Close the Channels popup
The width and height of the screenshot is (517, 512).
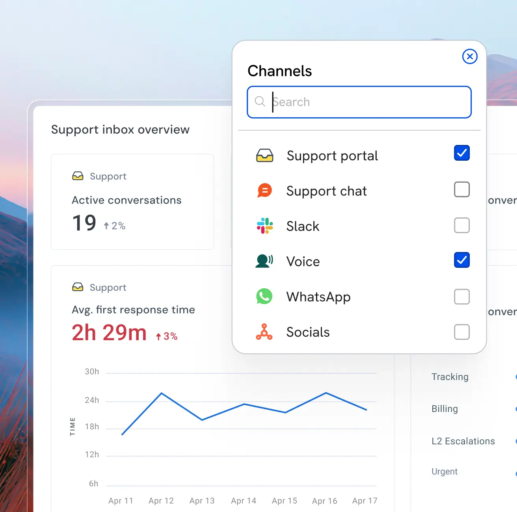pyautogui.click(x=470, y=56)
